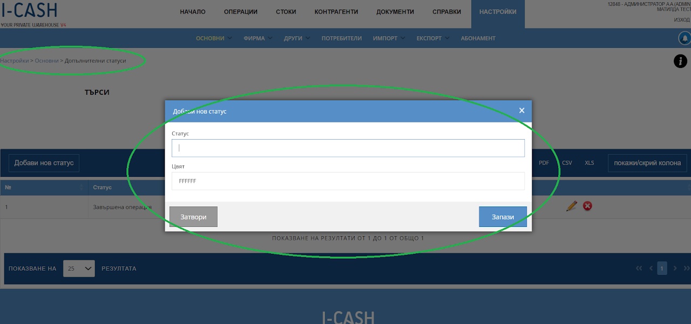The width and height of the screenshot is (691, 324).
Task: Edit the Завършена операция row with pencil icon
Action: click(572, 206)
